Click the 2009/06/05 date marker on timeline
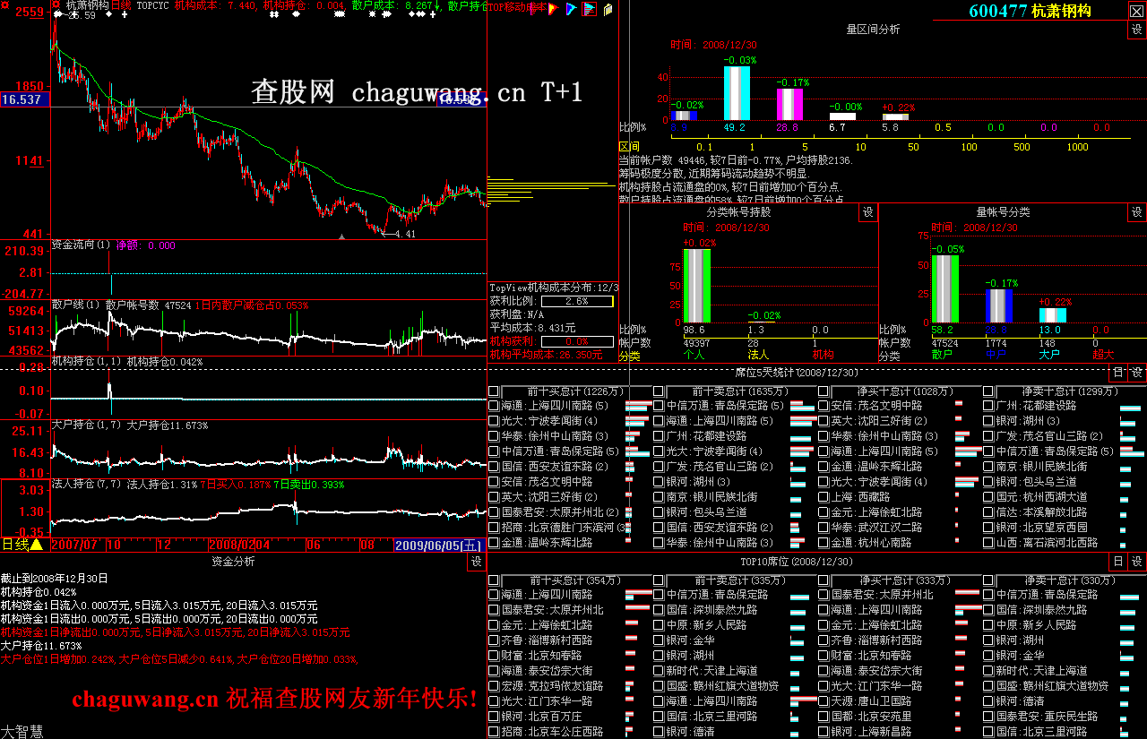Viewport: 1147px width, 739px height. 439,545
